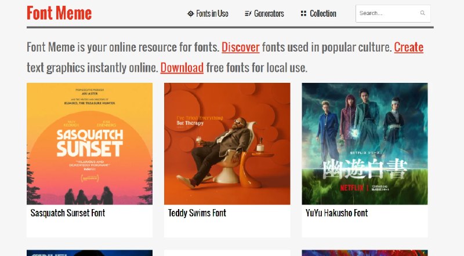Viewport: 464px width, 256px height.
Task: Click the Sasquatch Sunset Font title
Action: [68, 213]
